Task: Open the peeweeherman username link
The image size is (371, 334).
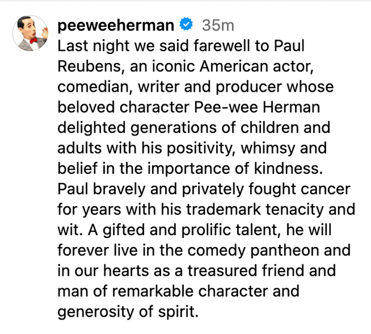Action: (116, 25)
